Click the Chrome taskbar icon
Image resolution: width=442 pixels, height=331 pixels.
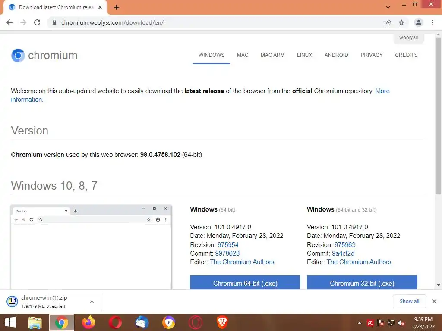coord(62,322)
